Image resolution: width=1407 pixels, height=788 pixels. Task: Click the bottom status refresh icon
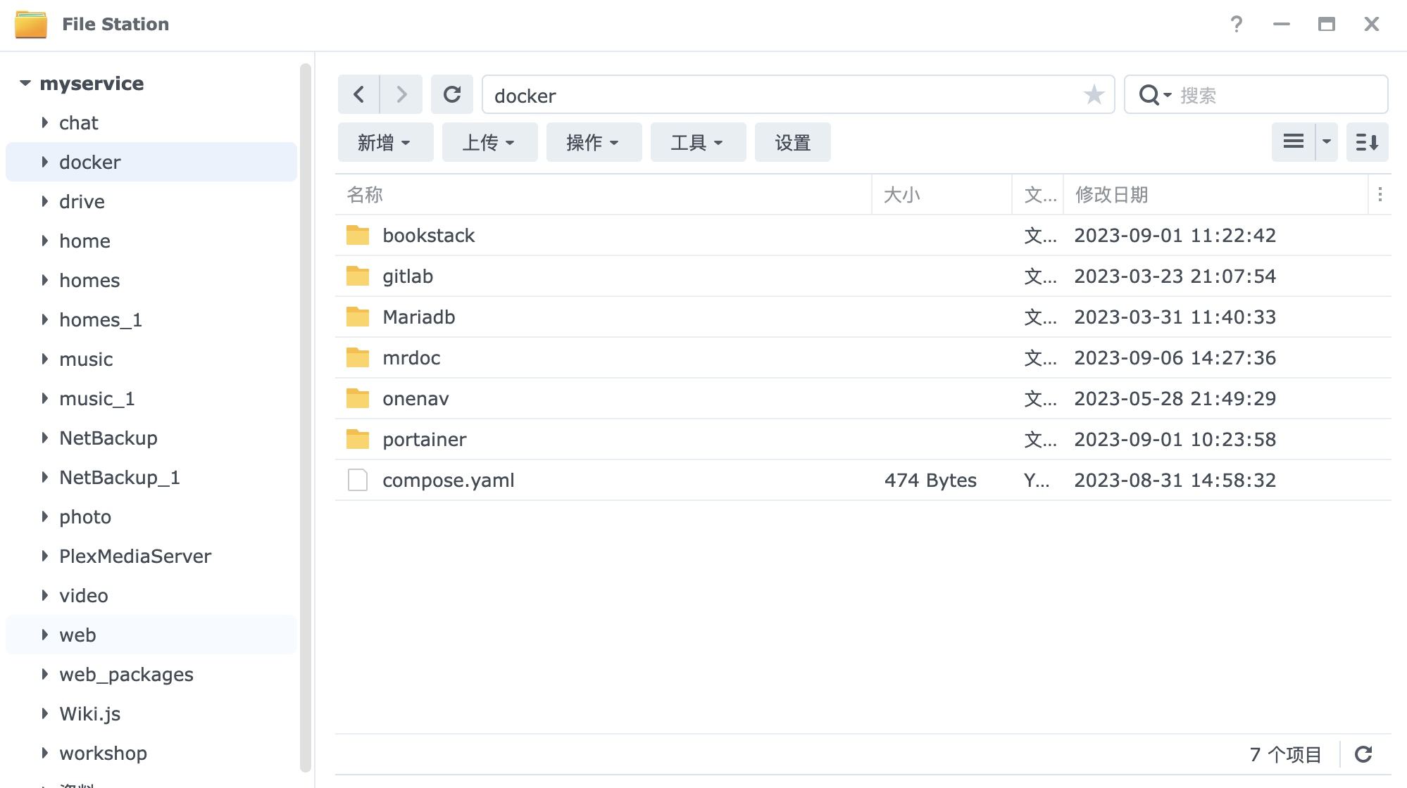(x=1363, y=754)
